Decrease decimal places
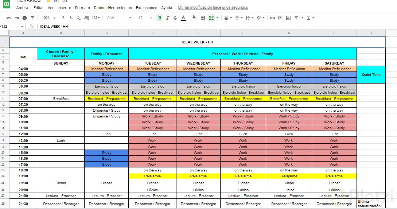The image size is (397, 209). click(78, 18)
